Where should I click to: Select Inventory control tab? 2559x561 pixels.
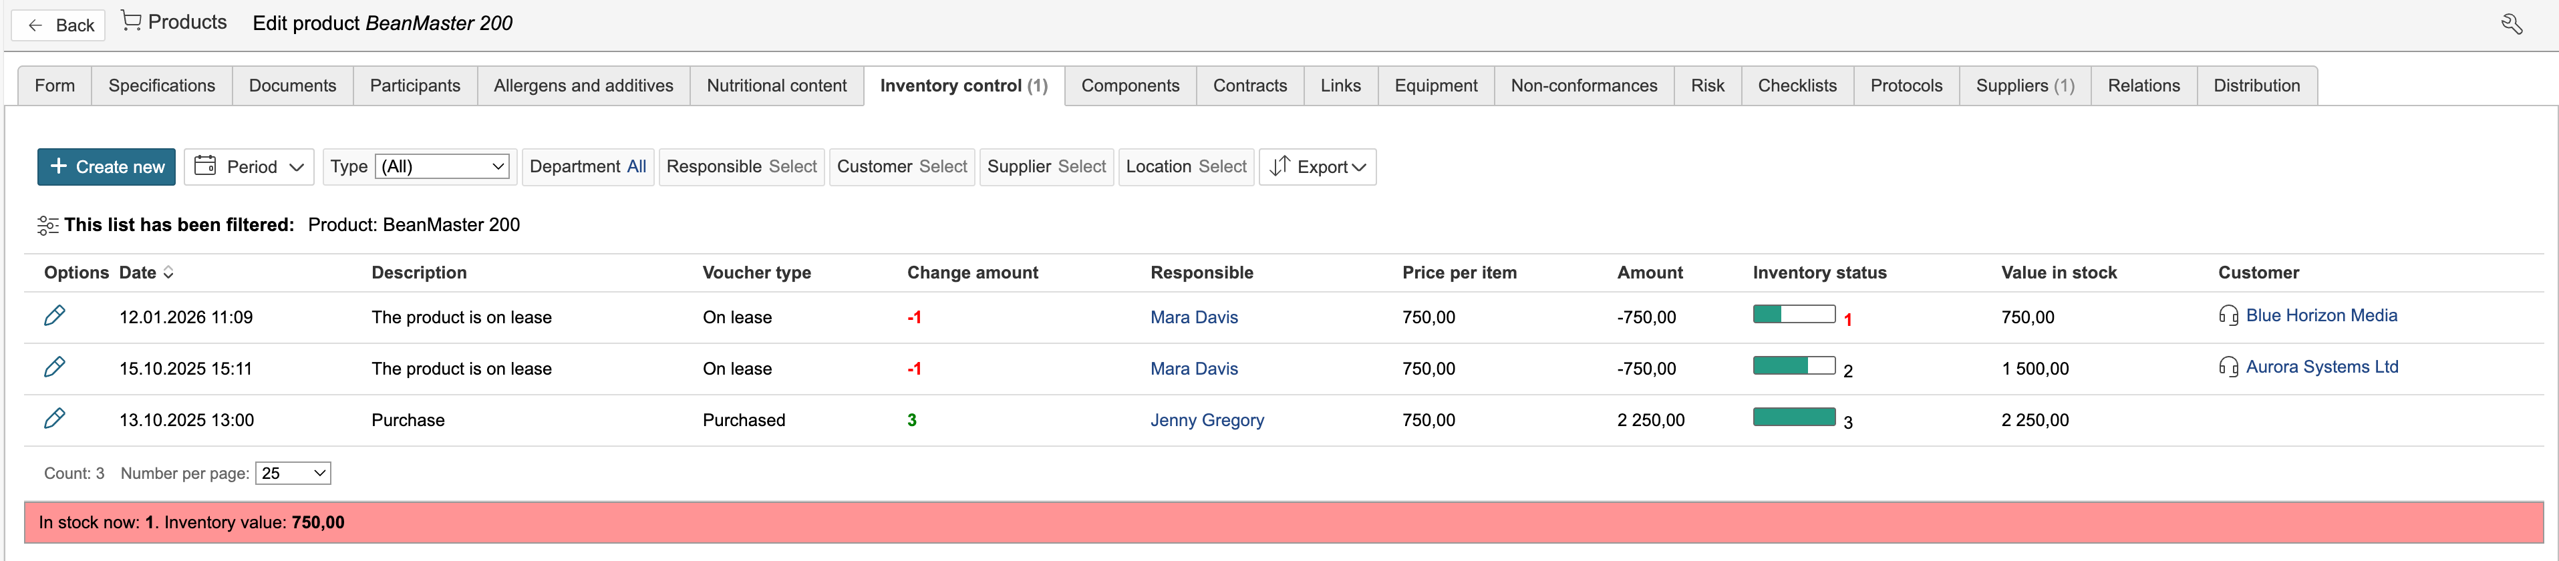tap(963, 85)
